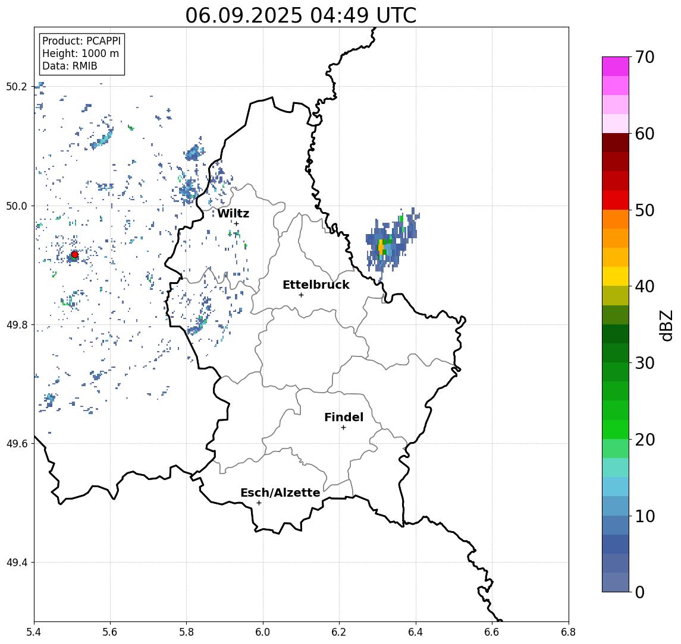This screenshot has width=681, height=644.
Task: Click the colorbar tick label 60
Action: click(x=645, y=134)
